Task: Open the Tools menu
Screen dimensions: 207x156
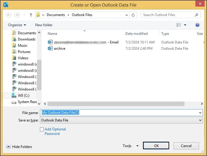Action: pyautogui.click(x=127, y=146)
